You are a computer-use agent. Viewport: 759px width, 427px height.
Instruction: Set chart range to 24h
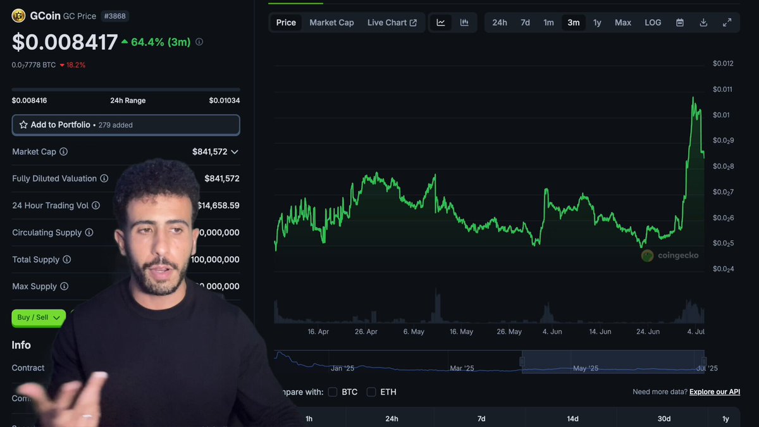500,22
